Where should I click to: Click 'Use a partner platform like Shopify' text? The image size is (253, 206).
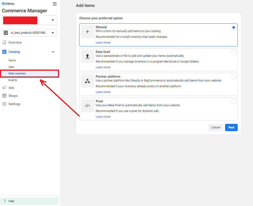point(159,81)
